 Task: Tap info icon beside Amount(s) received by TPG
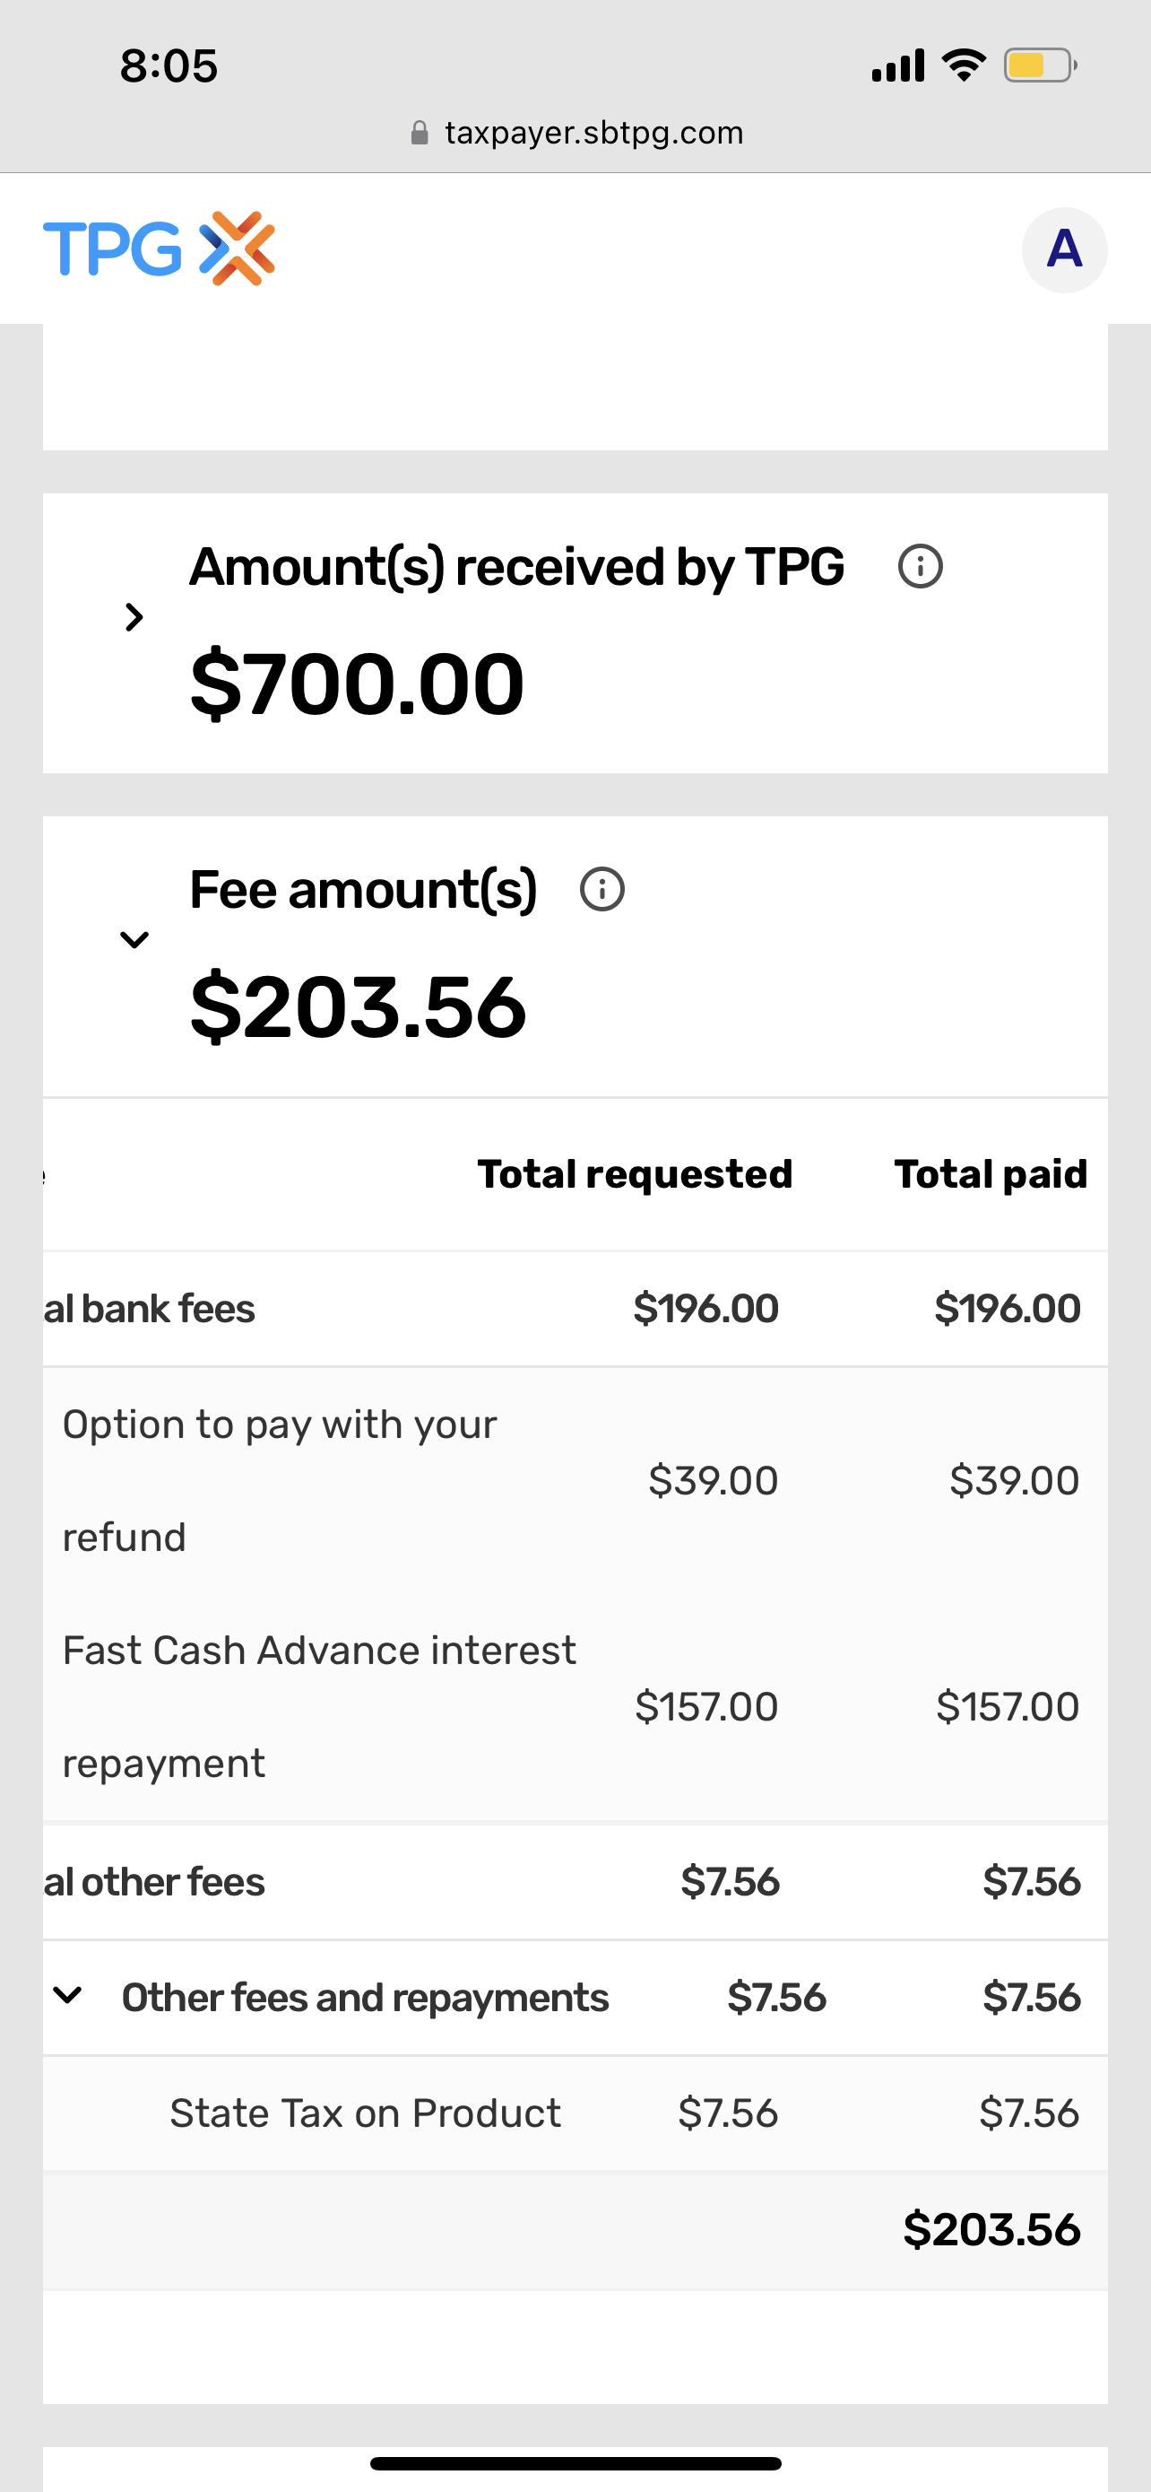920,567
